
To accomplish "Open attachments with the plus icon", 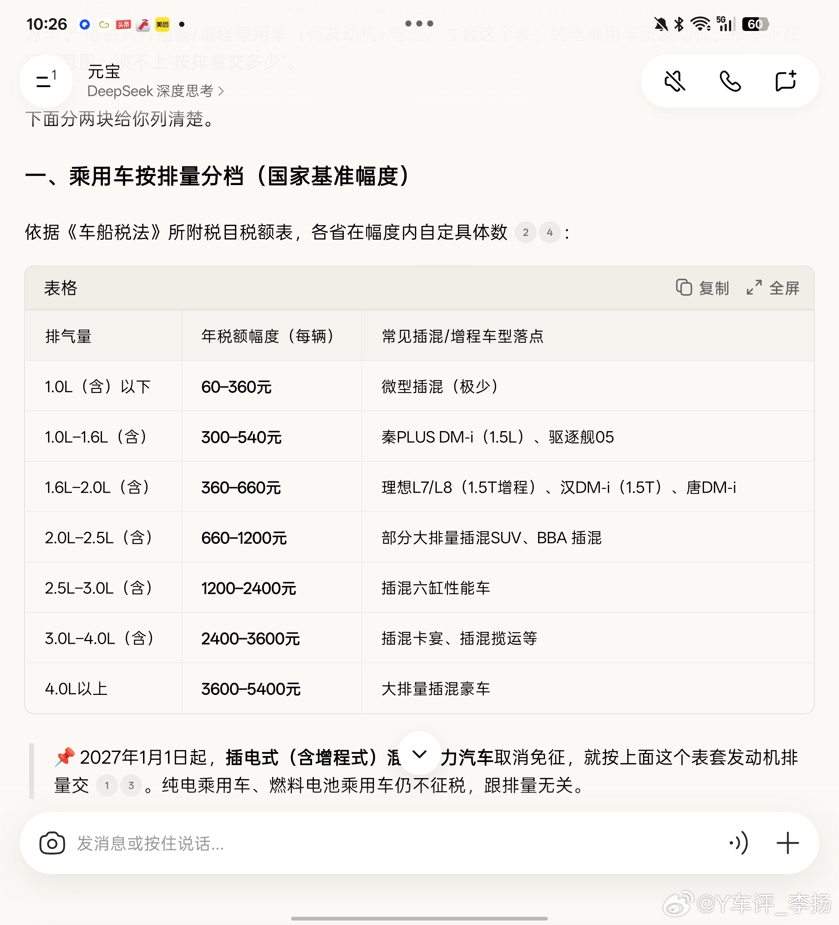I will coord(787,843).
